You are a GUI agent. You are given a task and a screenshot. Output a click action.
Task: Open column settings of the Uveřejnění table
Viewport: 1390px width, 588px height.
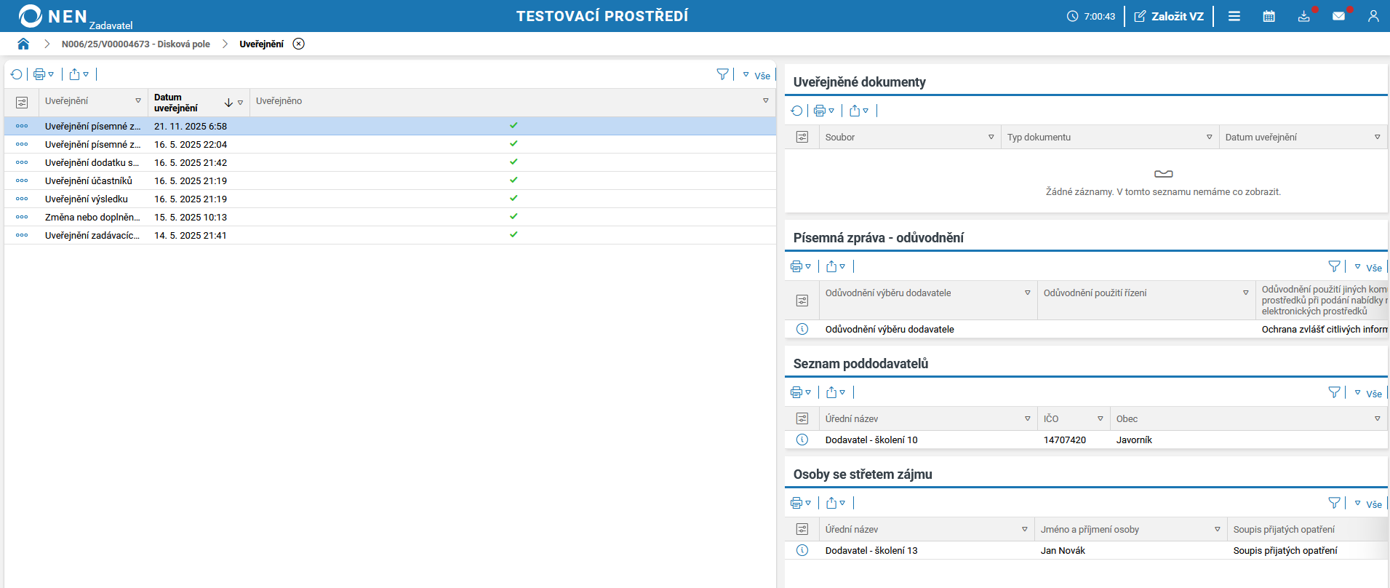pos(22,103)
